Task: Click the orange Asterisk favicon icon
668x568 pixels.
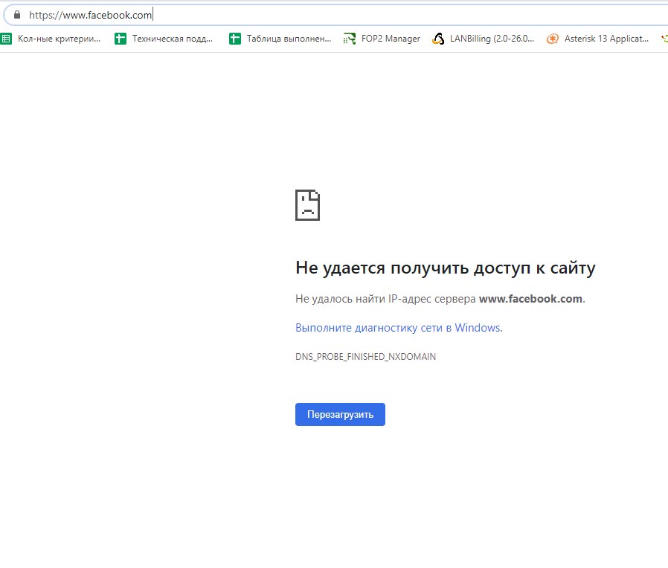Action: [x=553, y=39]
